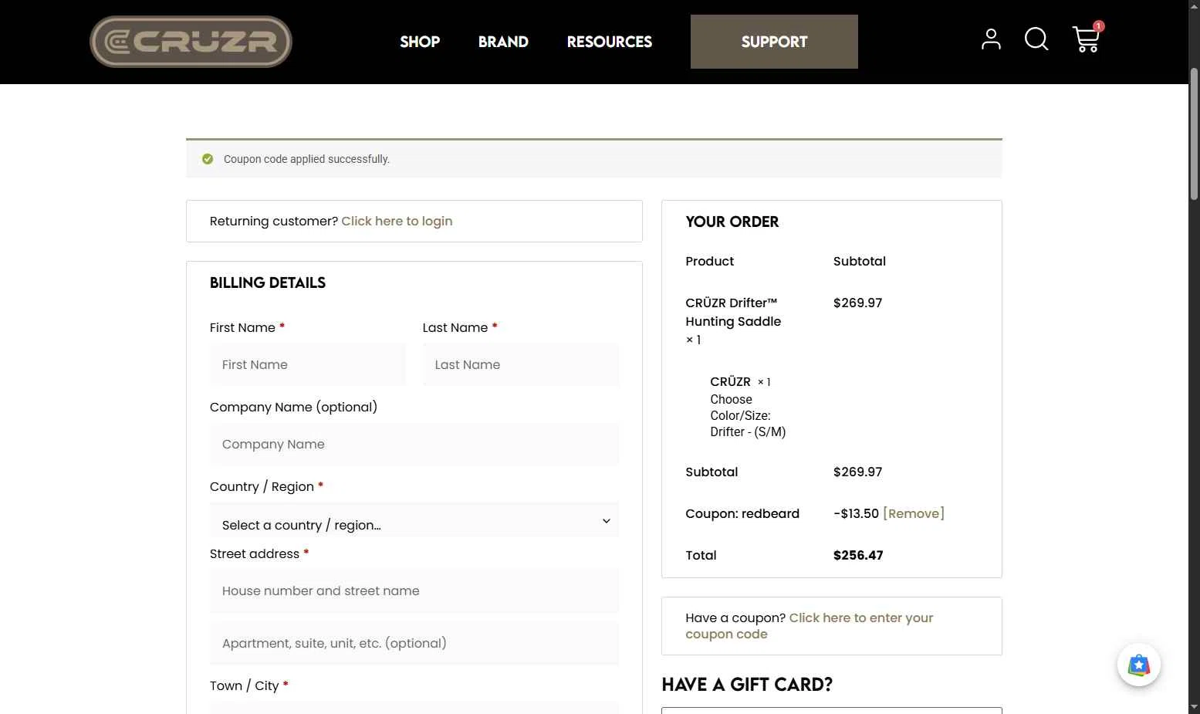
Task: Focus the street address field
Action: (414, 590)
